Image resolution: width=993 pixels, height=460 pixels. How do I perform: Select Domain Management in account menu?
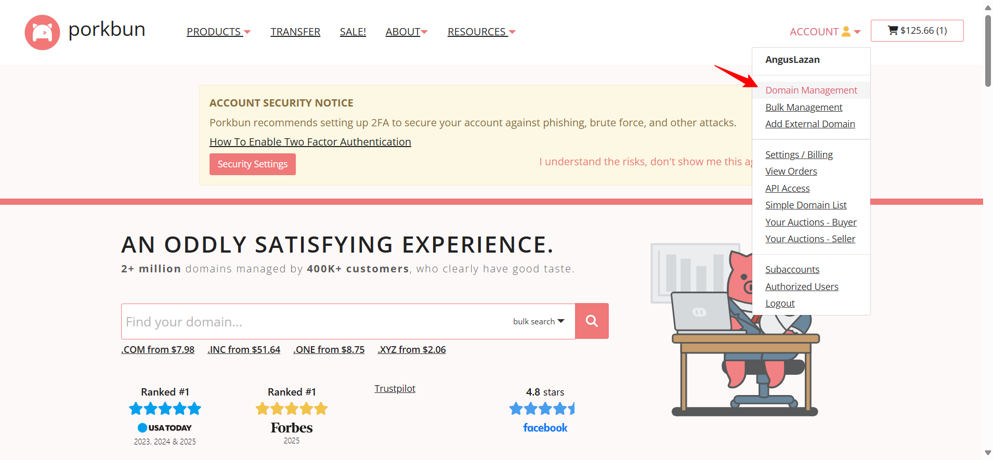coord(811,90)
